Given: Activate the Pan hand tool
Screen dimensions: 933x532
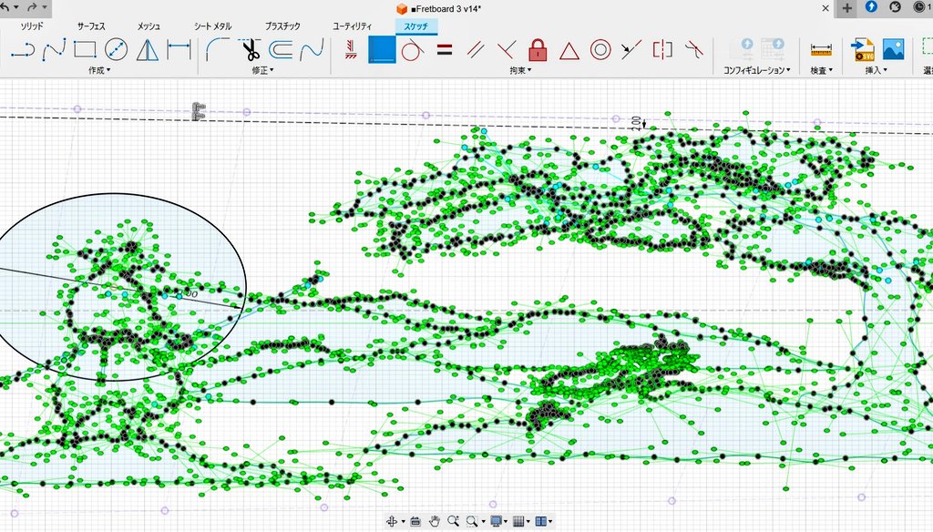Looking at the screenshot, I should [434, 521].
